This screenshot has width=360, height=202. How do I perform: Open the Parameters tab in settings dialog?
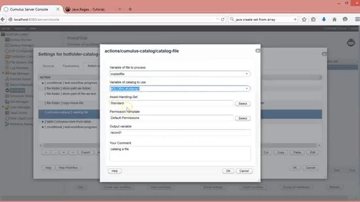(71, 66)
